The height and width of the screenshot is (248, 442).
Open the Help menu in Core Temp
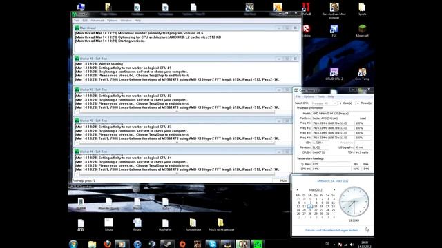[331, 96]
